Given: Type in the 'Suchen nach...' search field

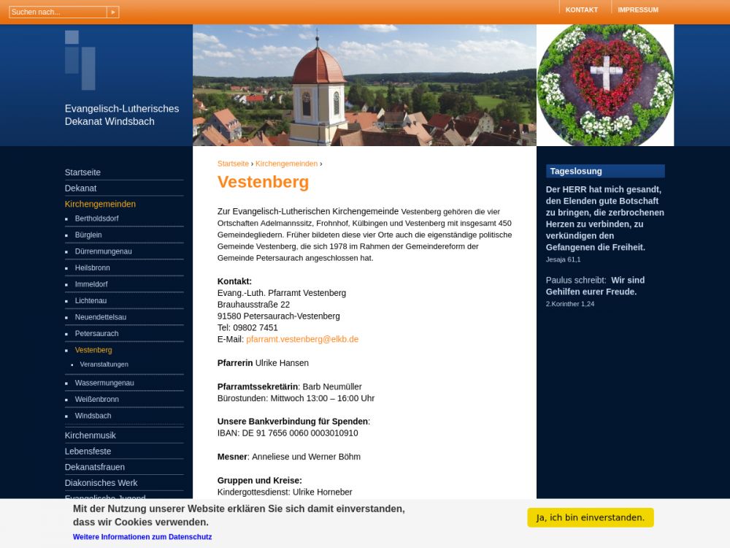Looking at the screenshot, I should point(58,12).
